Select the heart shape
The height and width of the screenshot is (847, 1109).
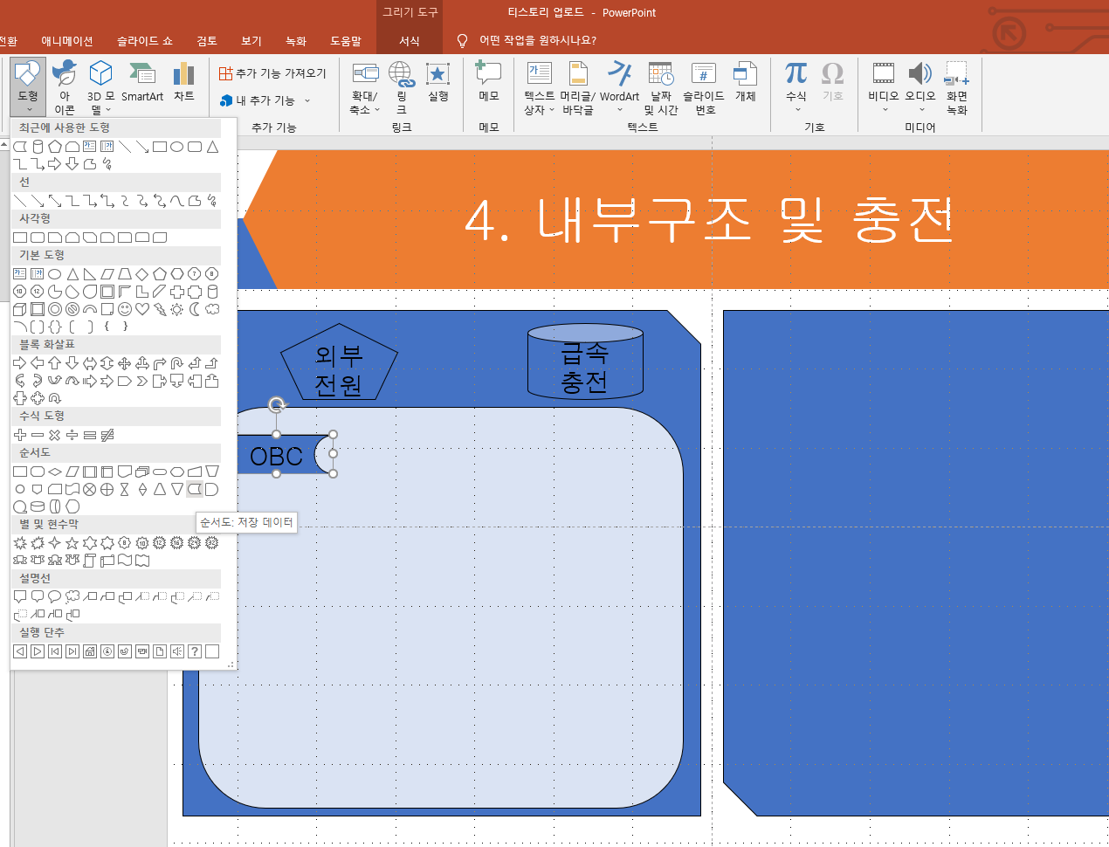point(142,309)
